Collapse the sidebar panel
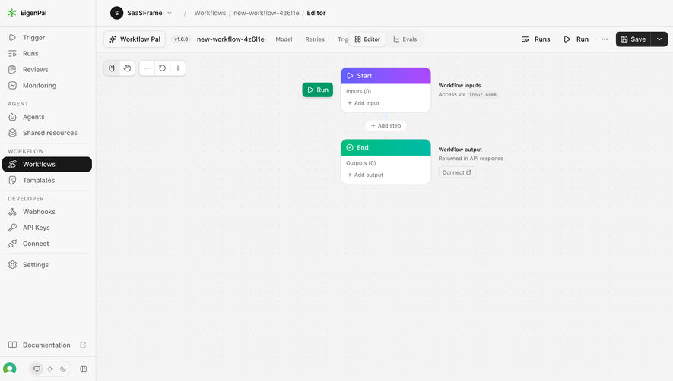Image resolution: width=673 pixels, height=381 pixels. coord(84,369)
